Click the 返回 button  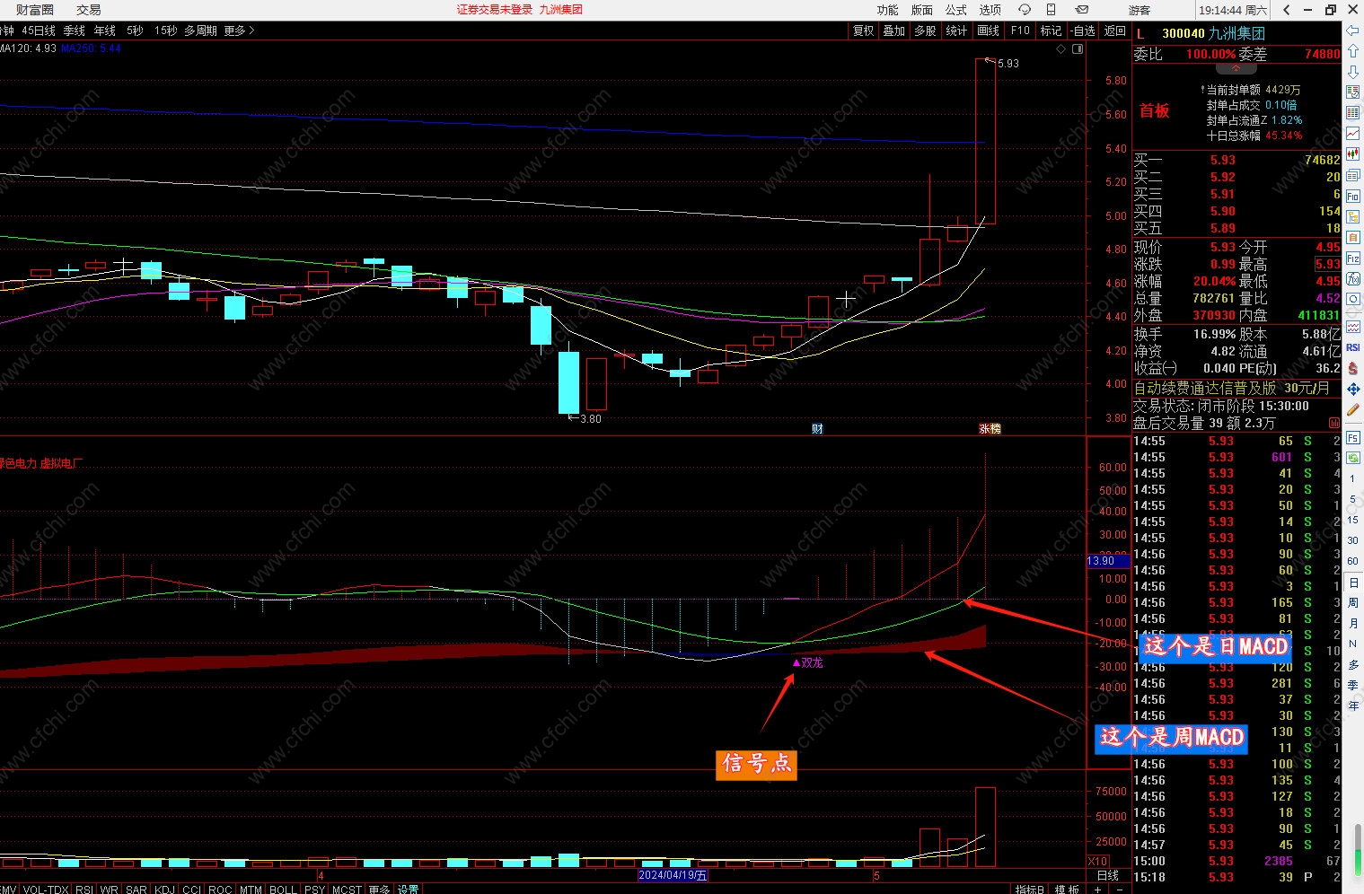tap(1115, 31)
